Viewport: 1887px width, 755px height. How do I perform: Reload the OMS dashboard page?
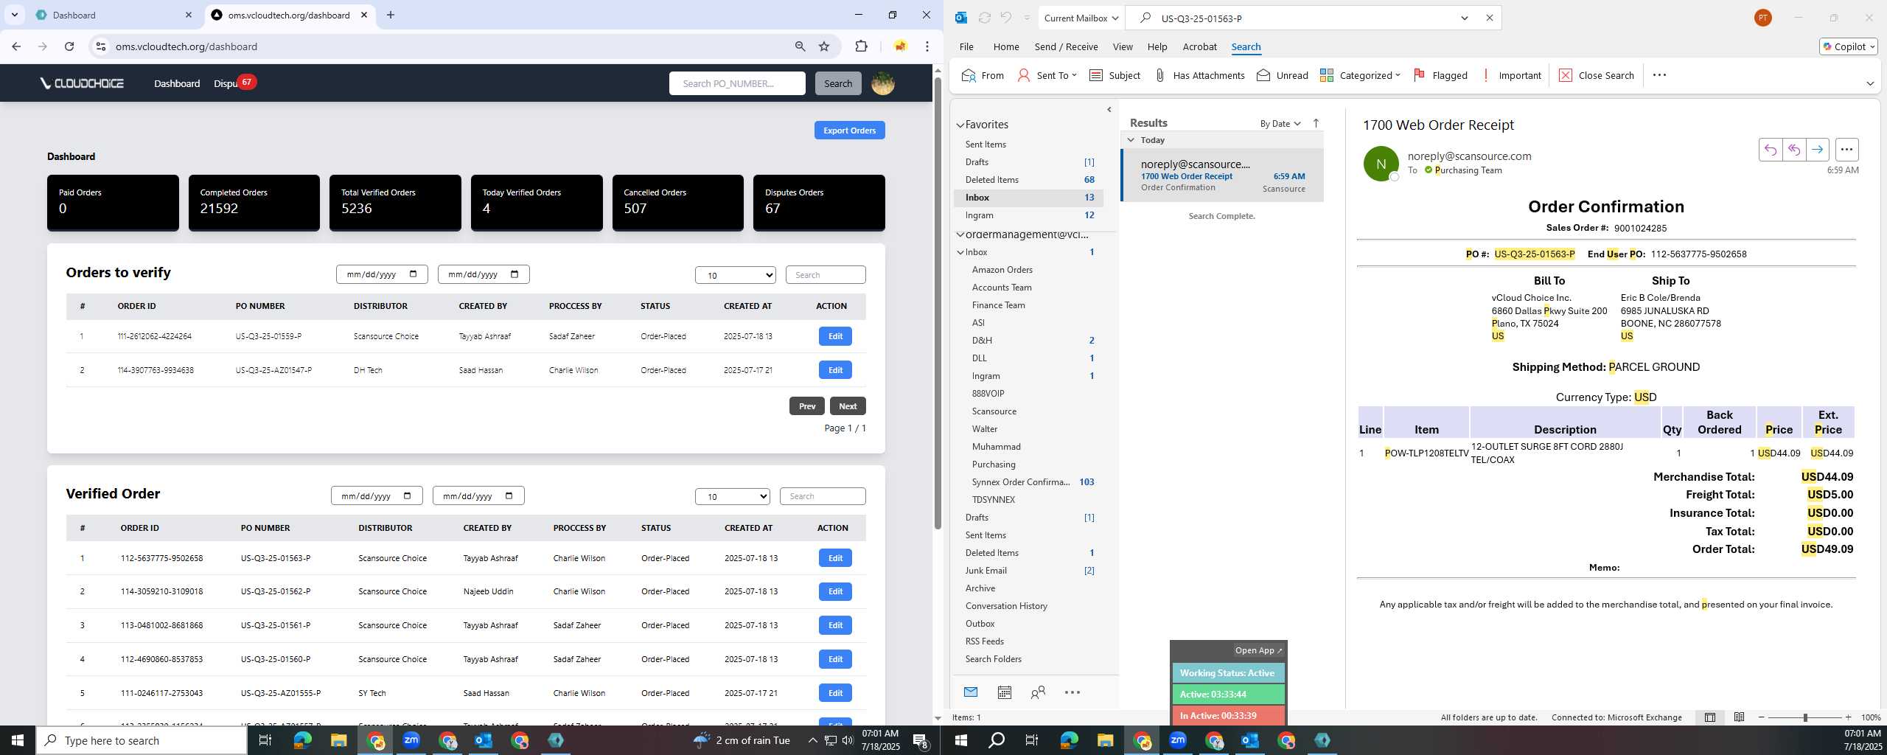pos(69,46)
